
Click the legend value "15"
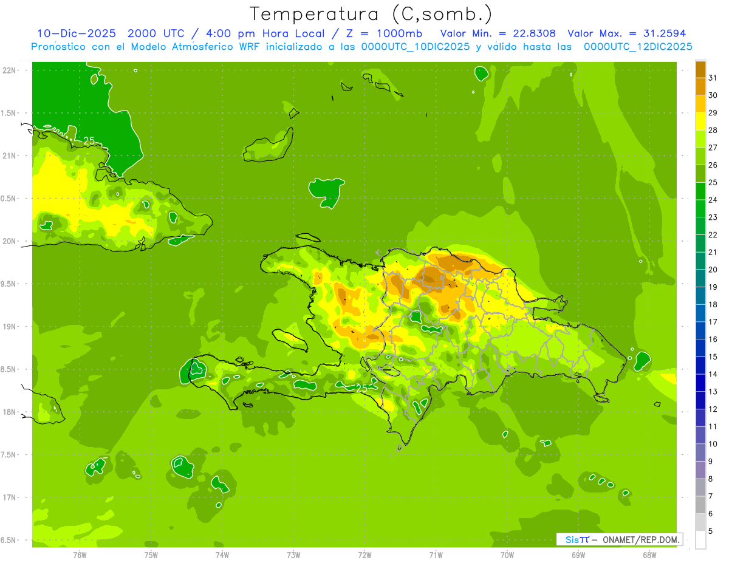tap(713, 357)
